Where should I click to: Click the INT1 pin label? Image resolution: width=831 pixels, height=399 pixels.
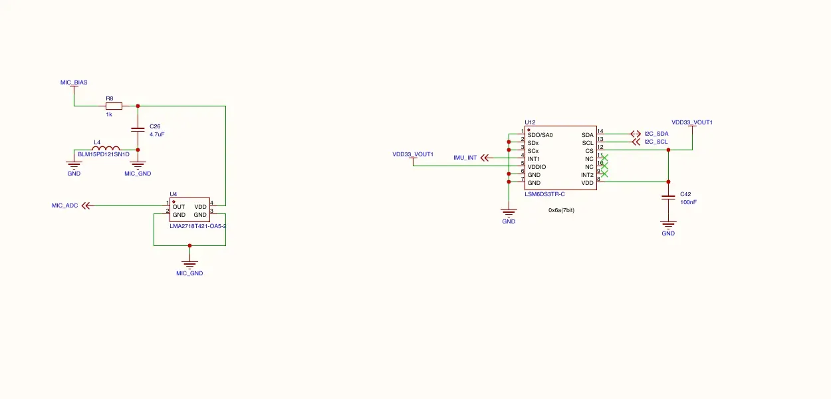tap(534, 159)
